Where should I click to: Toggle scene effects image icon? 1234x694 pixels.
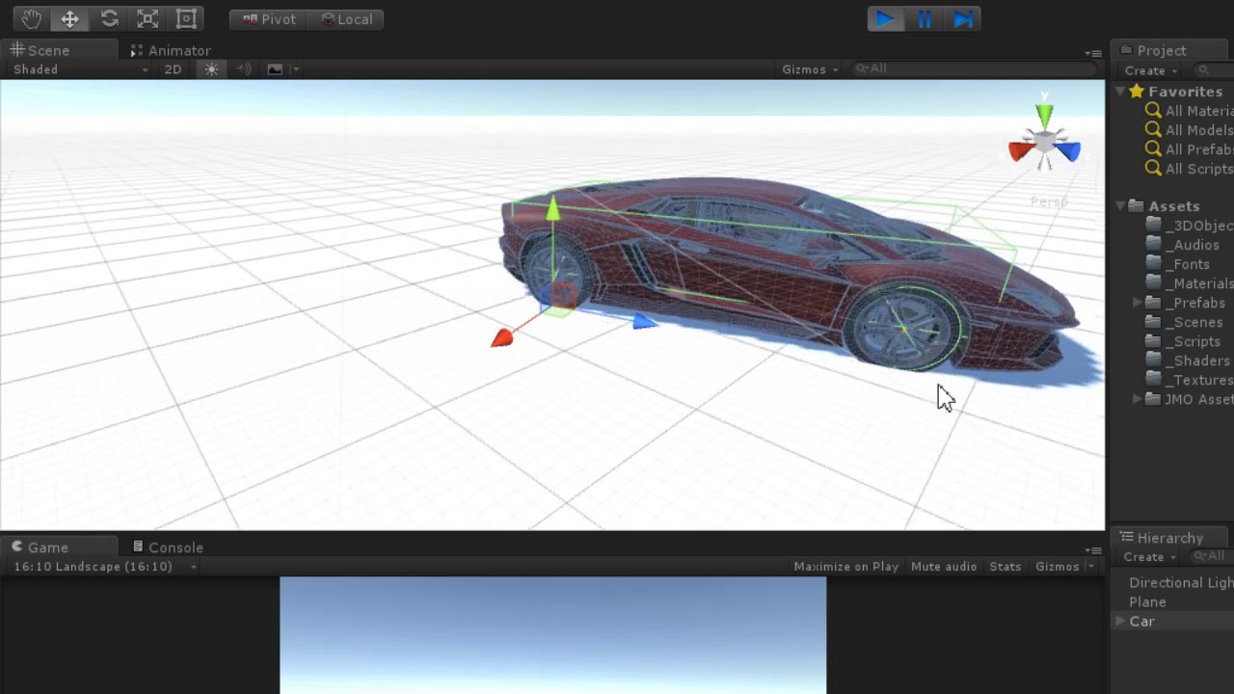tap(275, 69)
